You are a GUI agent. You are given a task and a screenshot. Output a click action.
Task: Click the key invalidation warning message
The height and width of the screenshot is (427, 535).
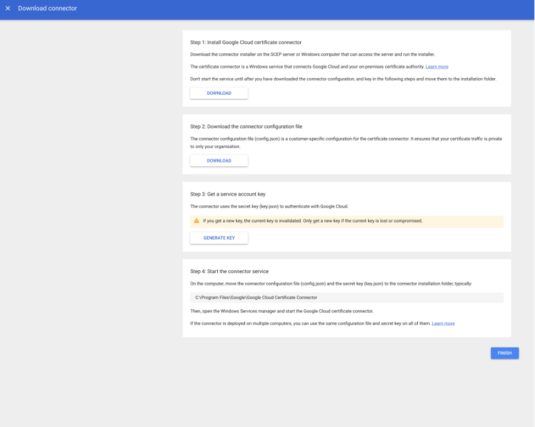tap(312, 221)
